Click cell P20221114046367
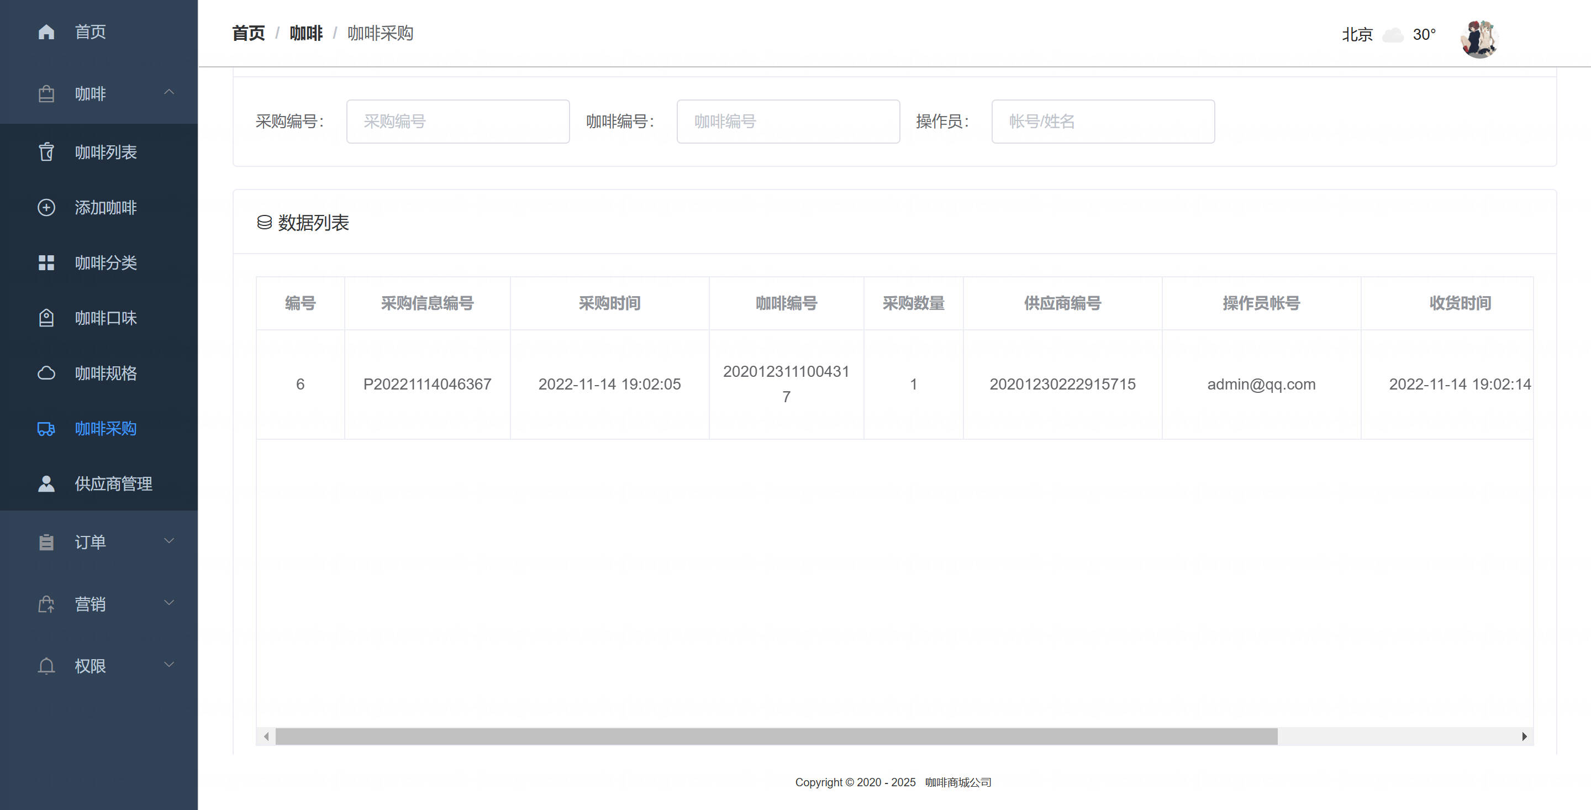The image size is (1591, 810). 428,385
